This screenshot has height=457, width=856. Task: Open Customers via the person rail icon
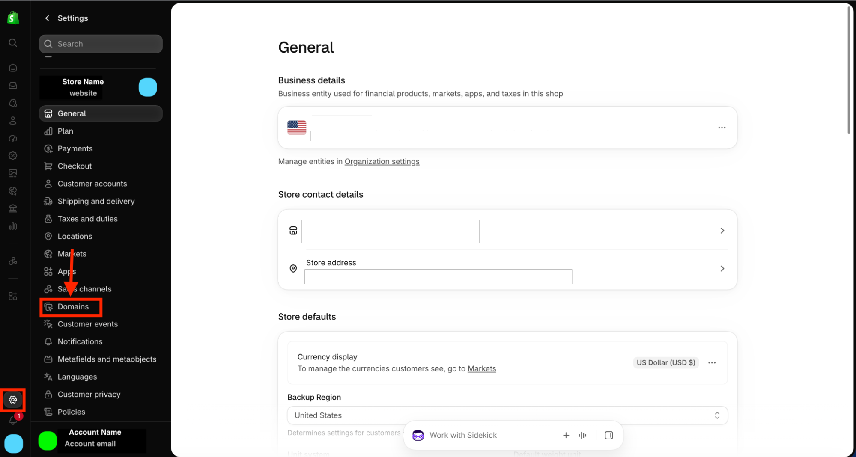[x=13, y=121]
